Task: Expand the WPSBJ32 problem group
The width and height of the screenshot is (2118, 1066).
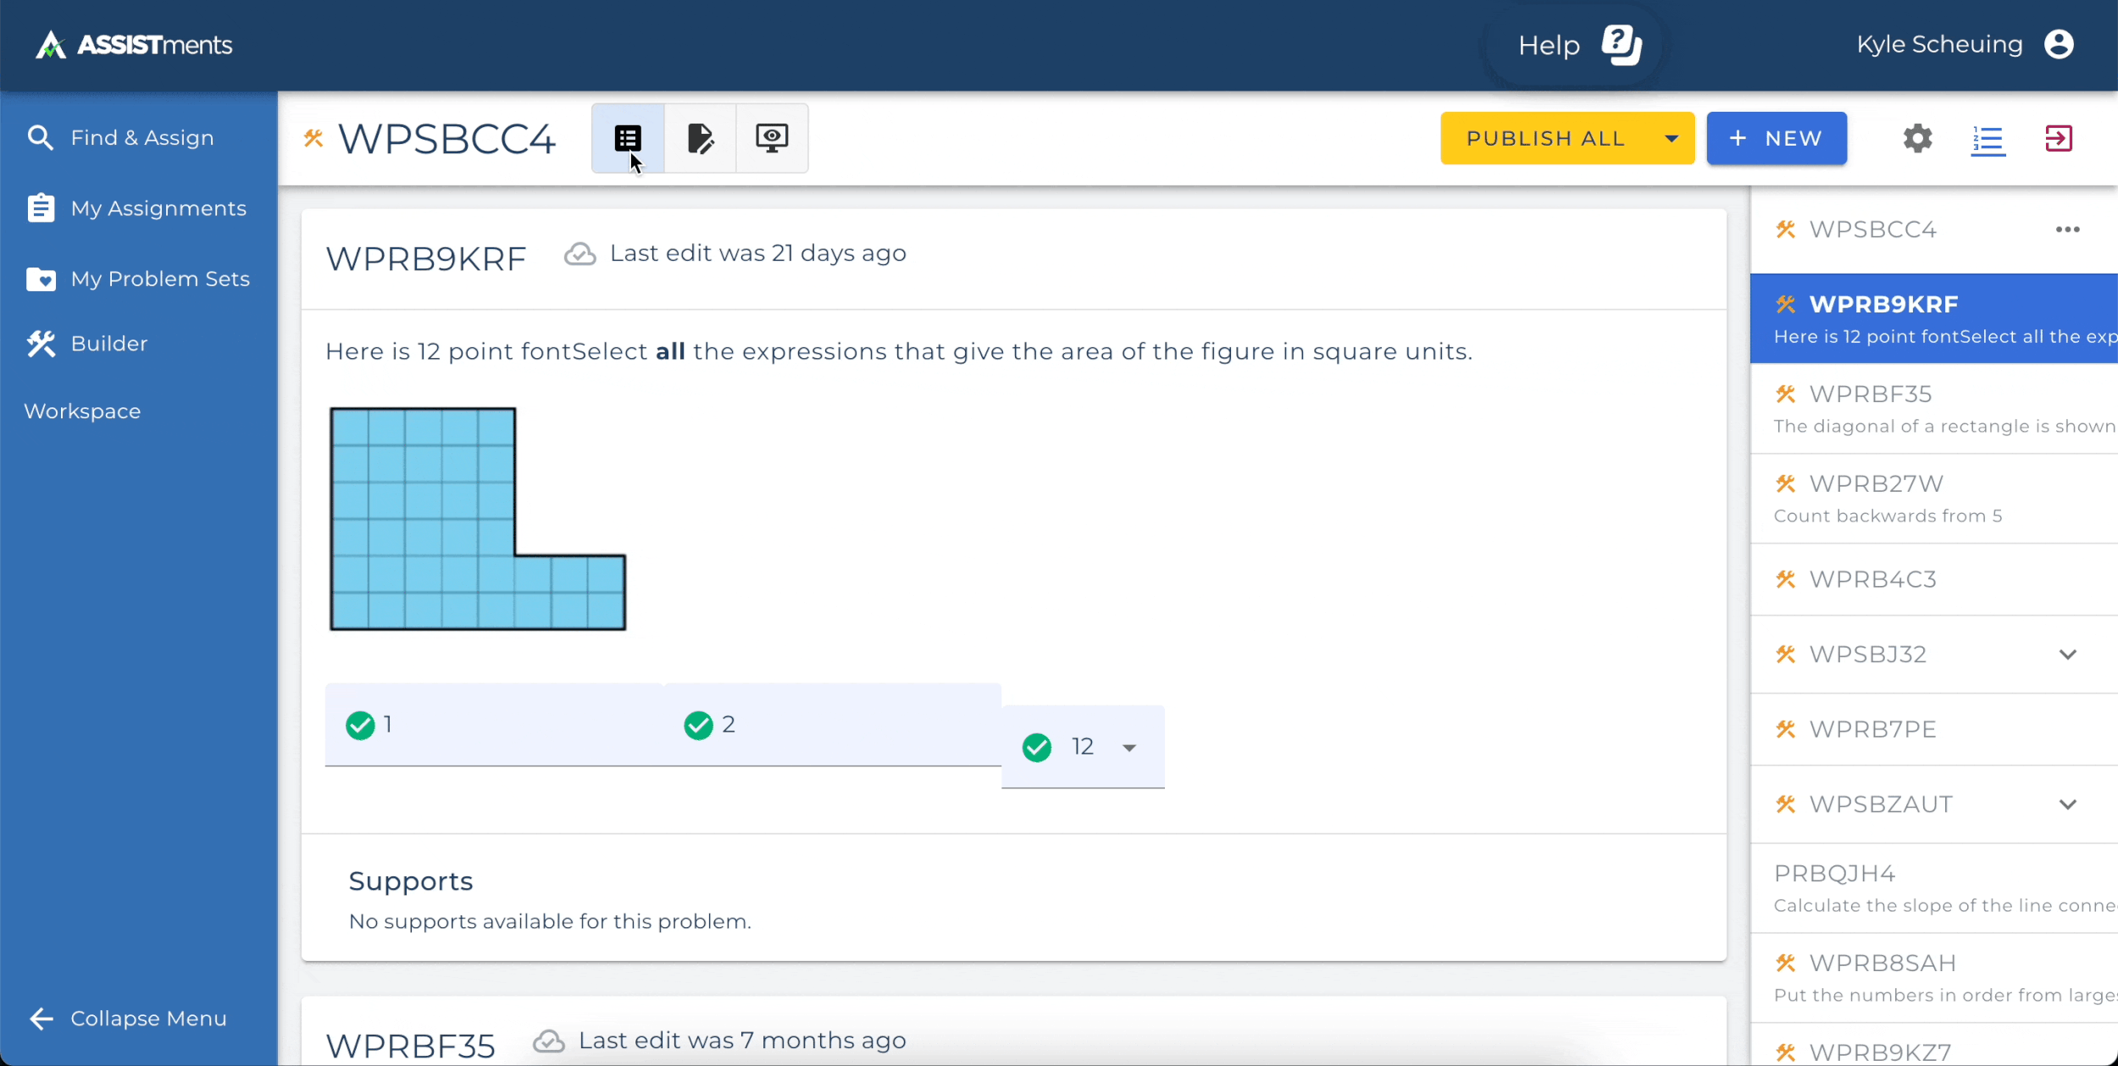Action: [x=2067, y=655]
